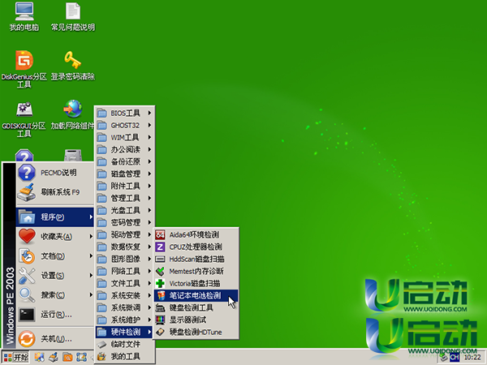Screen dimensions: 487x365
Task: Expand the 办公阅读 submenu arrow
Action: (149, 149)
